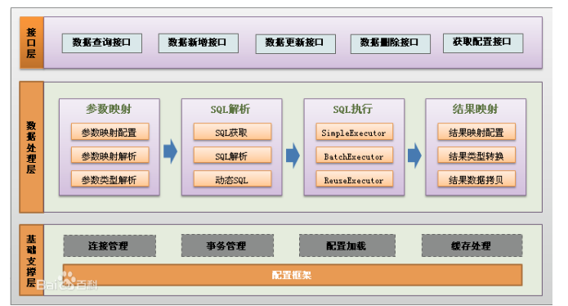This screenshot has height=306, width=568.
Task: Click the orange 配置框架 bar
Action: click(293, 275)
